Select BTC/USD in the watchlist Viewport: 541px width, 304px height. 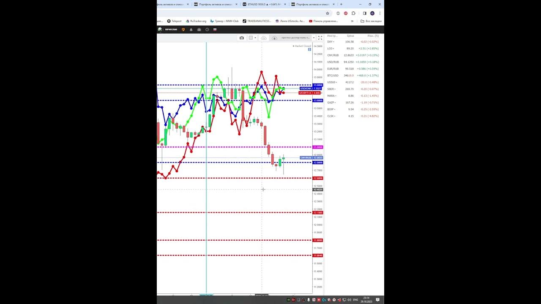[x=353, y=76]
